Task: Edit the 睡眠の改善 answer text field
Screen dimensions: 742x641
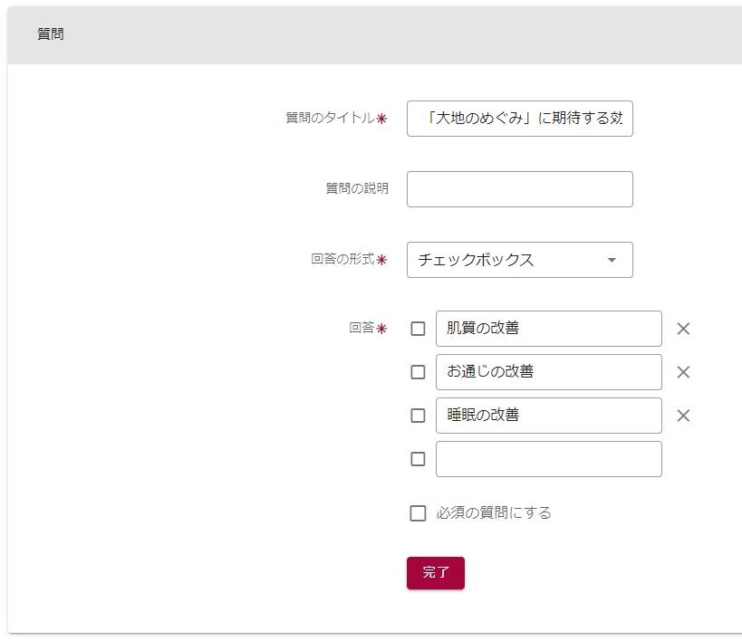Action: click(548, 416)
